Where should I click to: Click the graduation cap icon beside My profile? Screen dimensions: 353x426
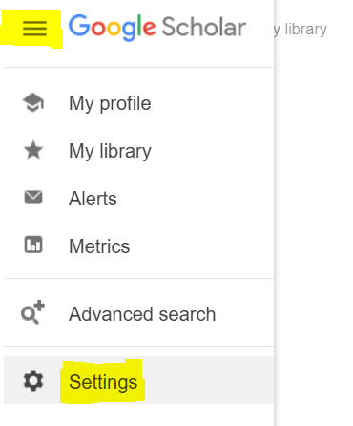coord(33,102)
